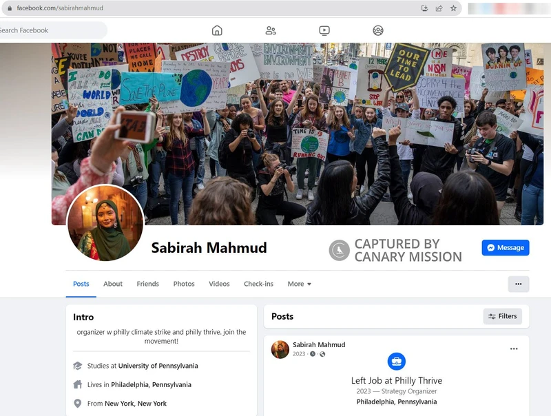Open Sabirah Mahmud's profile picture
The image size is (551, 416).
[105, 222]
